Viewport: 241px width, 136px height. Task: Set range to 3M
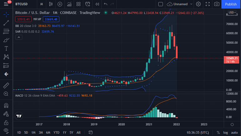41,133
